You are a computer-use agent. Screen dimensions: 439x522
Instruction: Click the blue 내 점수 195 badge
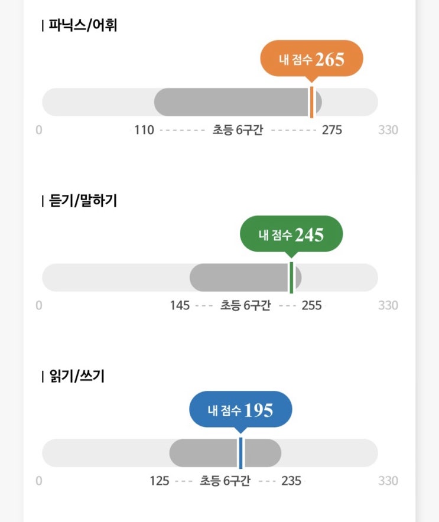pos(240,410)
